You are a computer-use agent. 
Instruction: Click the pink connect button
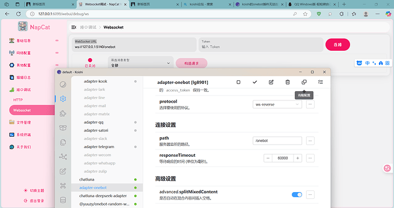tap(337, 44)
